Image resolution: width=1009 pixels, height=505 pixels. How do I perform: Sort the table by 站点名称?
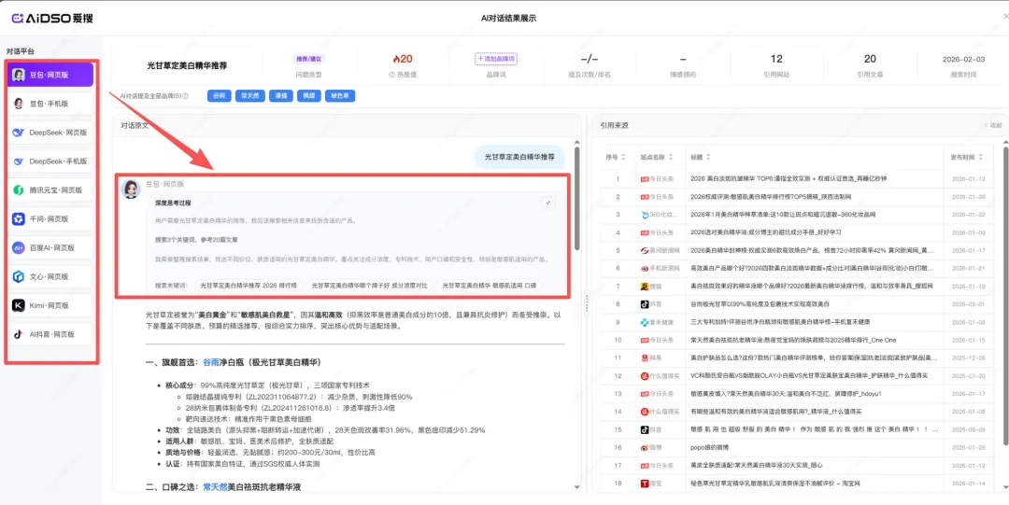click(x=670, y=157)
